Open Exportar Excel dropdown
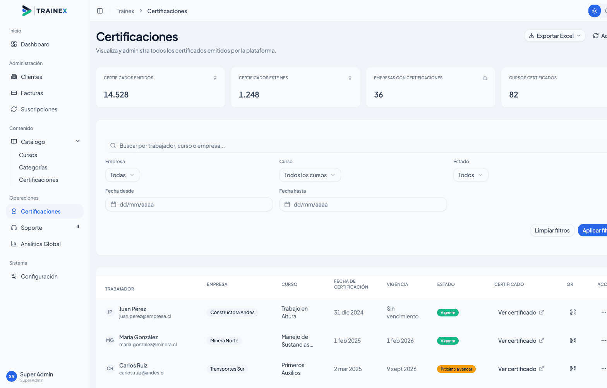 coord(555,36)
